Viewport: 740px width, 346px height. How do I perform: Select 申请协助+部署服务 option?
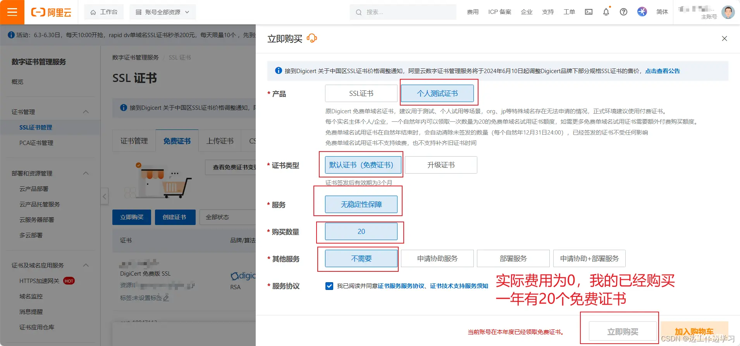tap(589, 258)
